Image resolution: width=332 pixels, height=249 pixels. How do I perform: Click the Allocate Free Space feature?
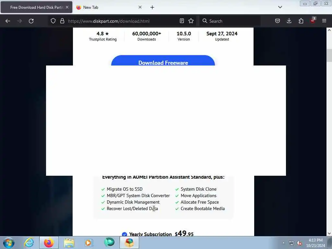(x=200, y=202)
